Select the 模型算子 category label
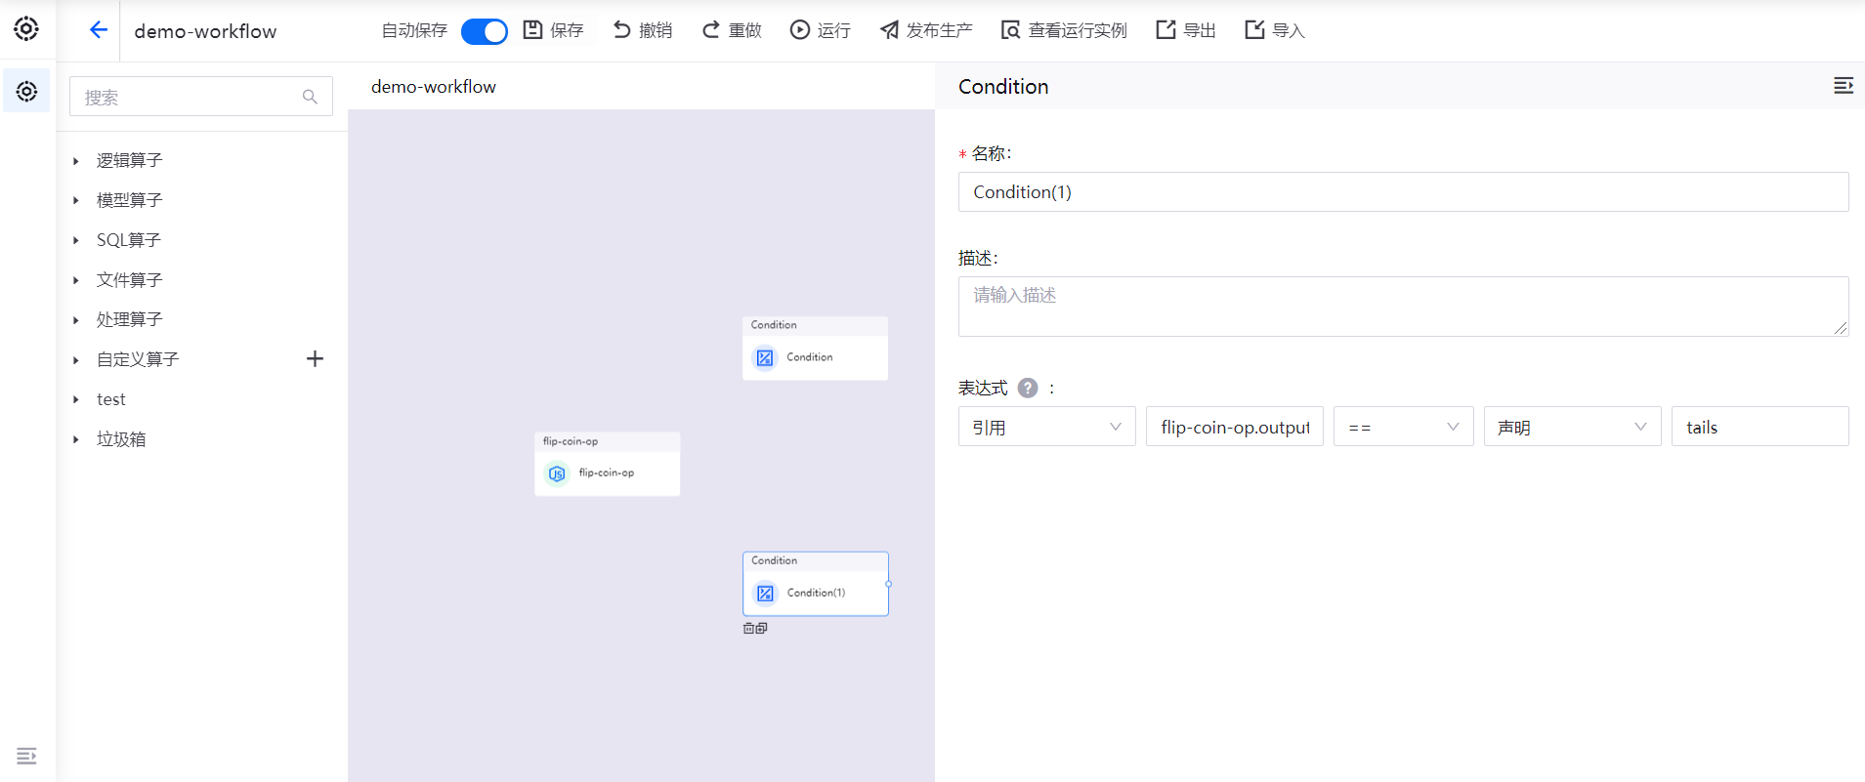1865x782 pixels. 129,200
